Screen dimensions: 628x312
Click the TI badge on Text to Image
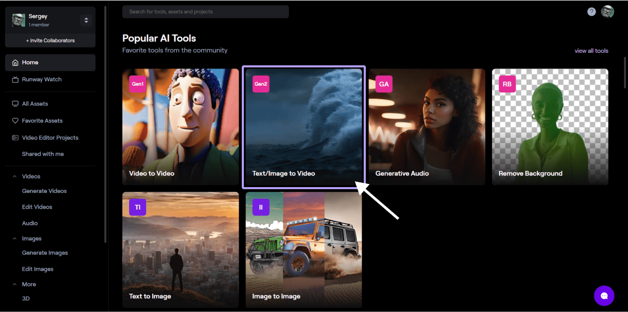(138, 207)
